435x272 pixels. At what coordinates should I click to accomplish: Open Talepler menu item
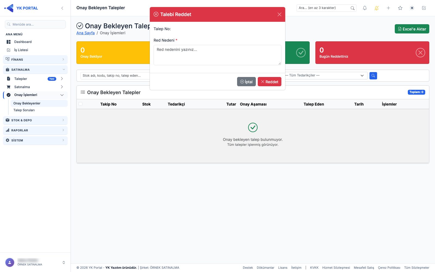click(35, 79)
